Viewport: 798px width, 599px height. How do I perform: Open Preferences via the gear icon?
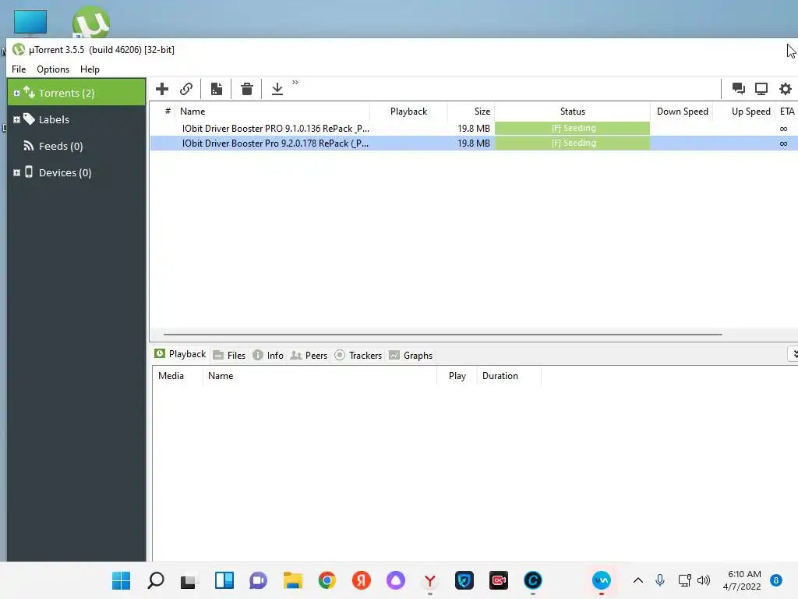tap(786, 89)
